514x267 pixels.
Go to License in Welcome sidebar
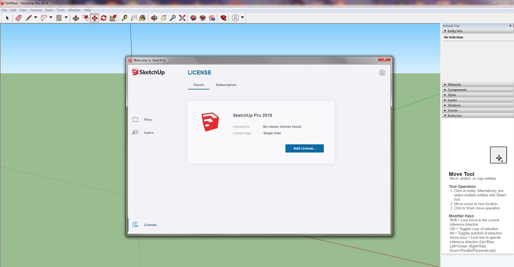(x=145, y=225)
